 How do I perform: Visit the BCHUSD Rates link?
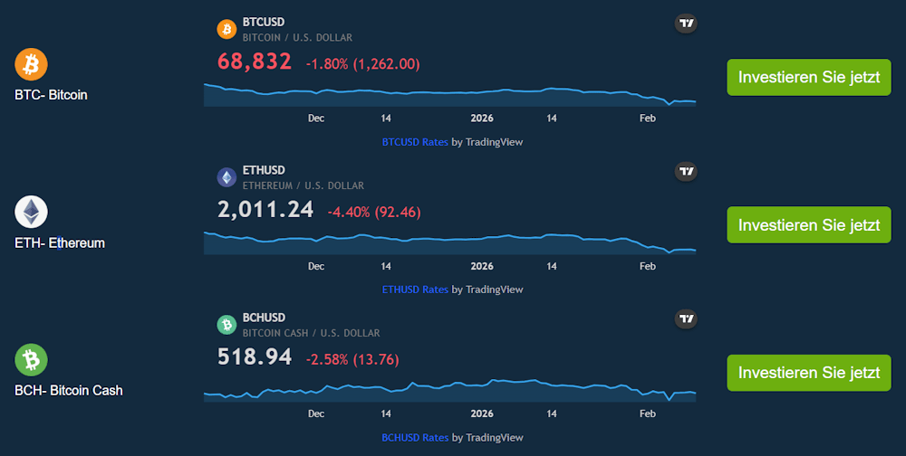click(415, 437)
